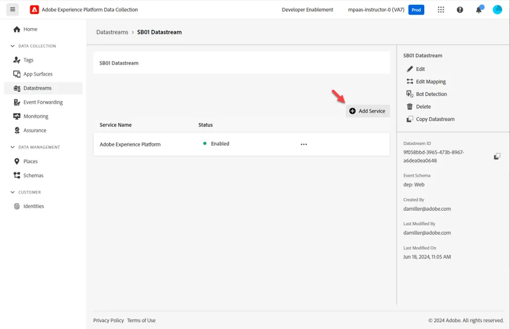This screenshot has height=329, width=510.
Task: Open Bot Detection settings
Action: pos(427,94)
